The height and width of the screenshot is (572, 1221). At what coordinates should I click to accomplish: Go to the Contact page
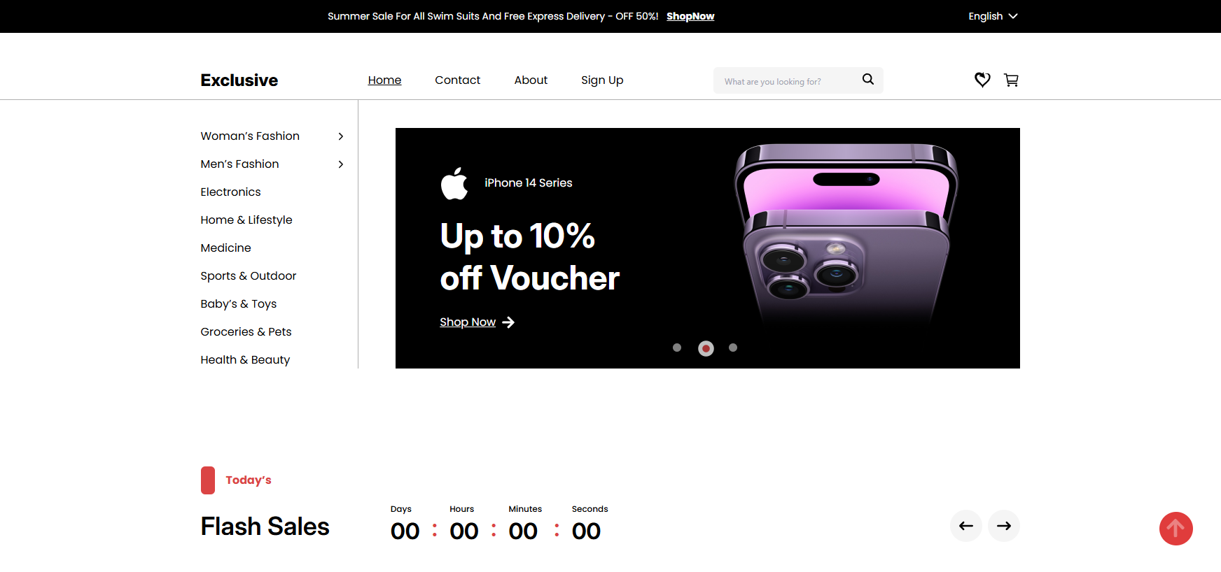coord(457,80)
